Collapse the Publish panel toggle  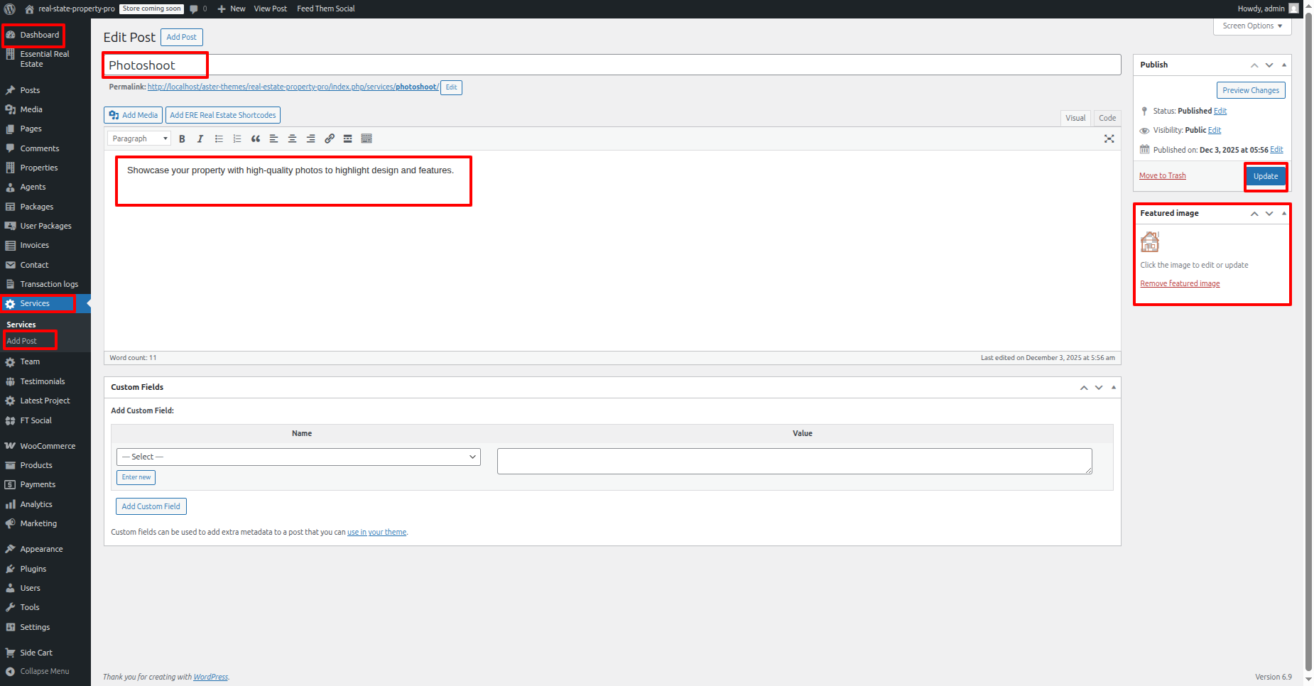pyautogui.click(x=1283, y=65)
